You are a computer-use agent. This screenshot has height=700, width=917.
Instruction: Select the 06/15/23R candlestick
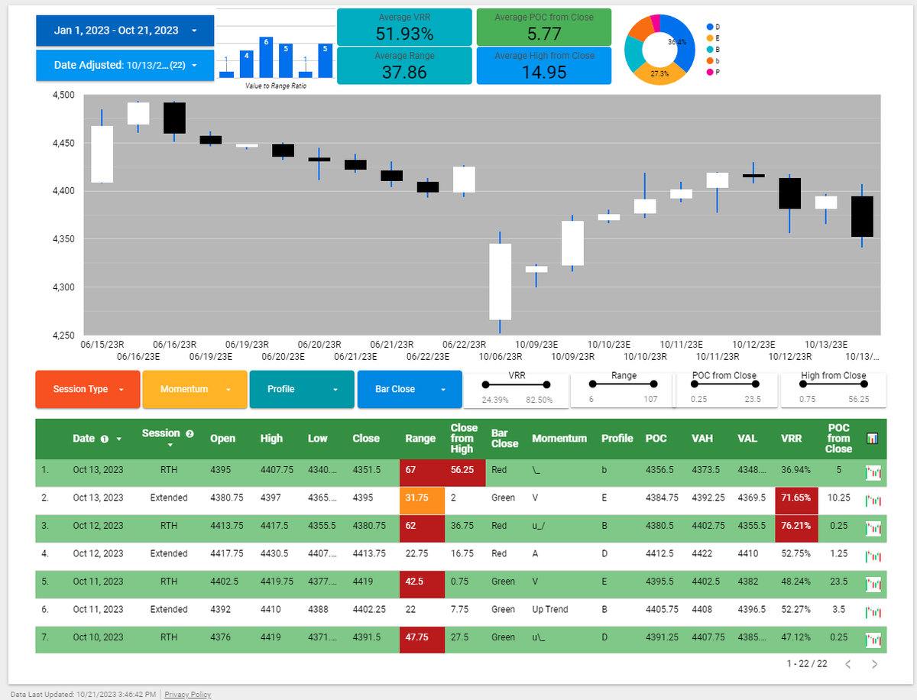pyautogui.click(x=102, y=154)
